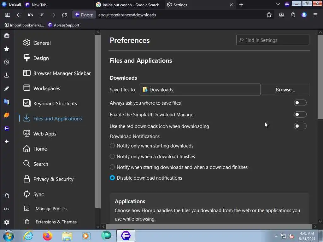Open Windows Start button

coord(8,236)
